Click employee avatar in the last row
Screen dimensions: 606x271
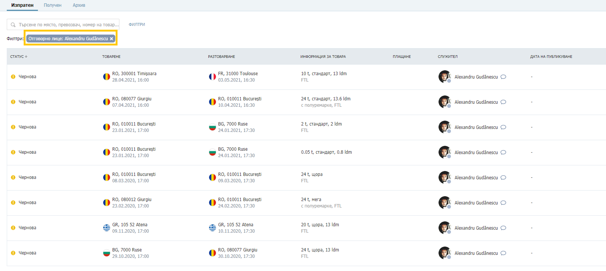[445, 253]
